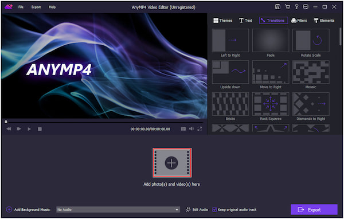
Task: Rewind playback to previous frame
Action: pyautogui.click(x=9, y=129)
